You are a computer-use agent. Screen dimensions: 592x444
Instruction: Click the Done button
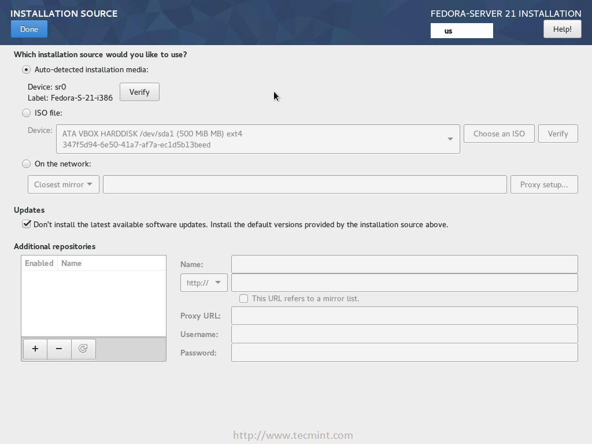pyautogui.click(x=29, y=29)
